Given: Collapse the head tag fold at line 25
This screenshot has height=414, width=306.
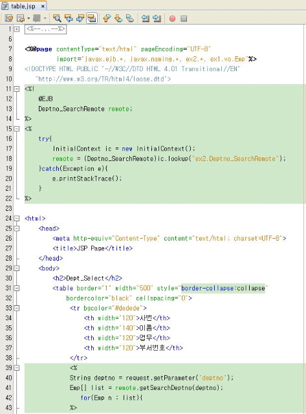Looking at the screenshot, I should (x=17, y=228).
